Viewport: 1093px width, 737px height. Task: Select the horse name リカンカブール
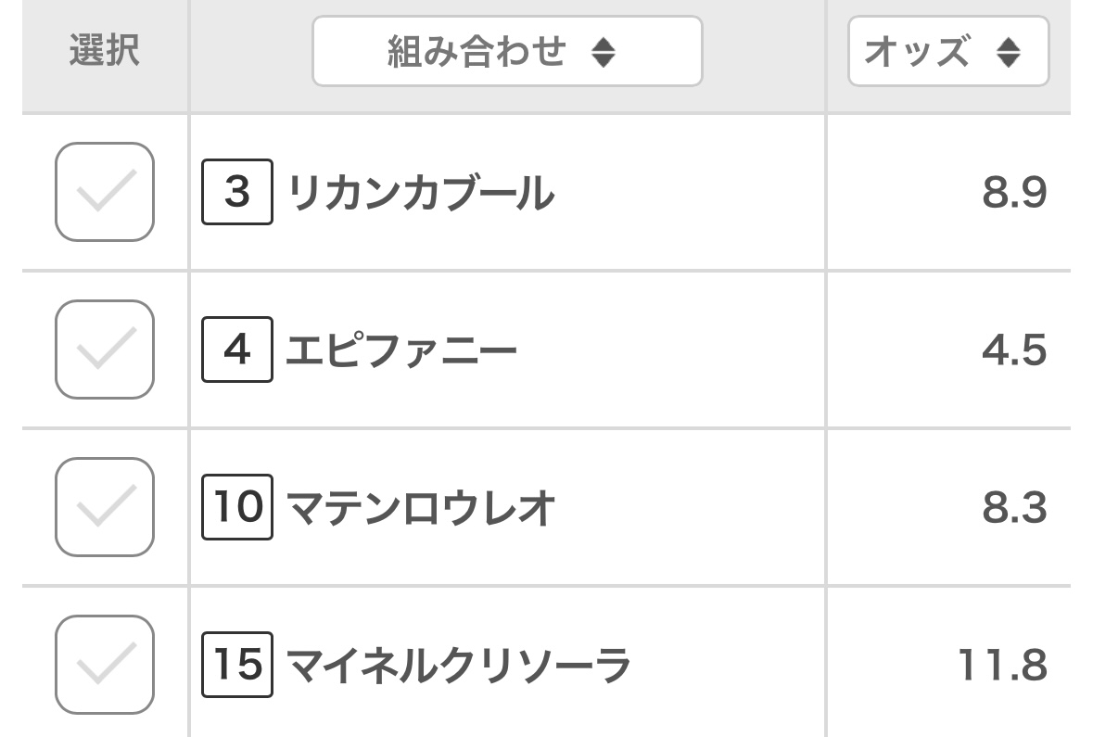point(422,194)
